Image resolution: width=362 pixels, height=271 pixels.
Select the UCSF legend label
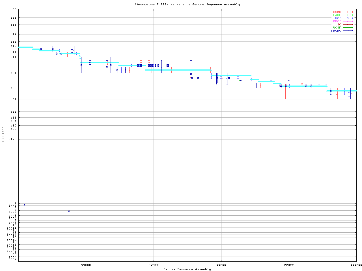[x=337, y=27]
